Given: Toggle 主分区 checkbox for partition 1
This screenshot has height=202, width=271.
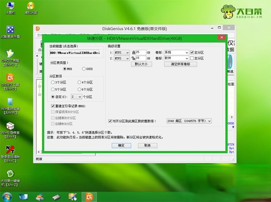Looking at the screenshot, I should tap(192, 52).
